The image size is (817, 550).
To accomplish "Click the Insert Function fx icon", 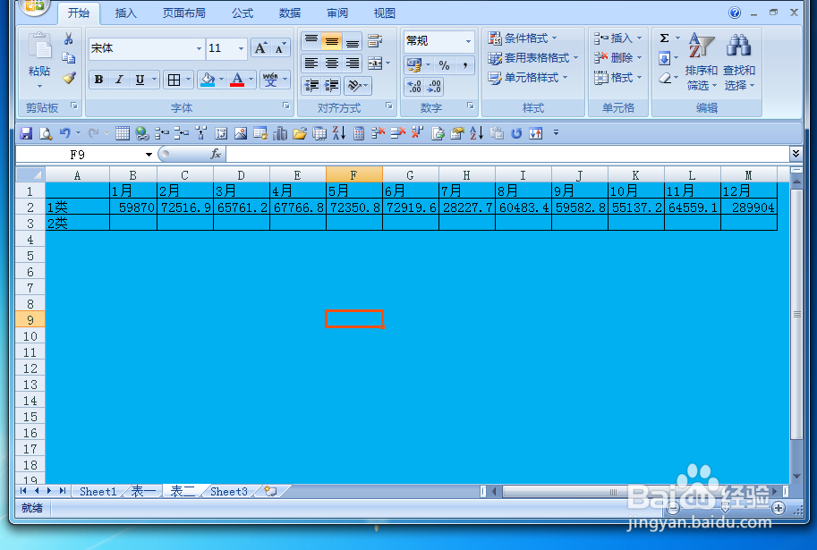I will coord(216,154).
